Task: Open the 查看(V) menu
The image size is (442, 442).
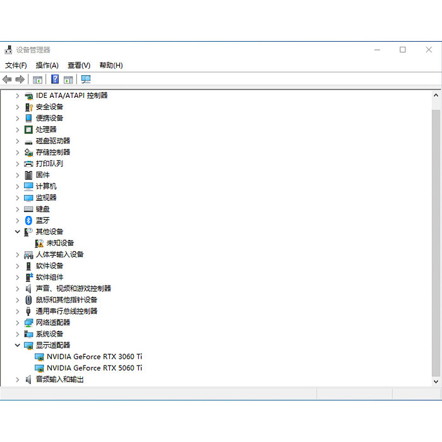Action: point(79,66)
